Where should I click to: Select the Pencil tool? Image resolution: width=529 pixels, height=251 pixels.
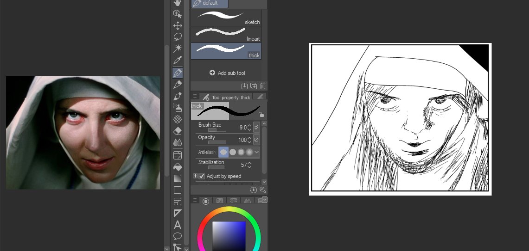(178, 85)
